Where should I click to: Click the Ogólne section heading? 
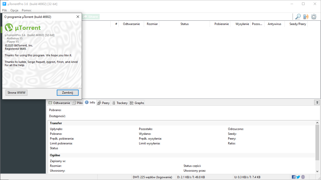point(55,155)
